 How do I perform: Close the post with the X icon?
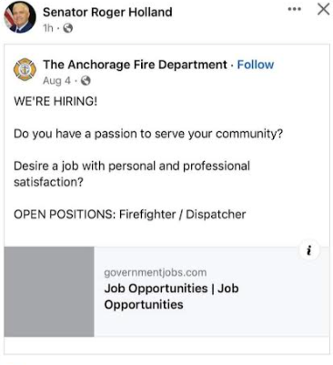(323, 9)
